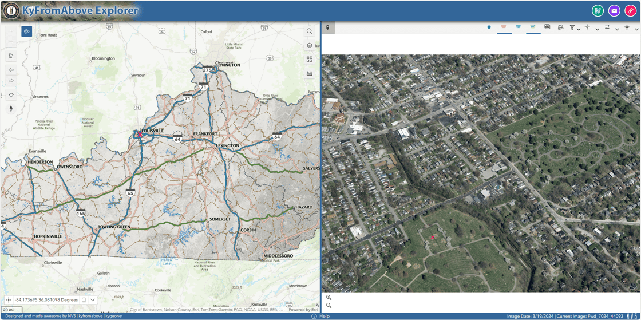Click the Bowling Green label on map
This screenshot has width=641, height=320.
[x=113, y=227]
